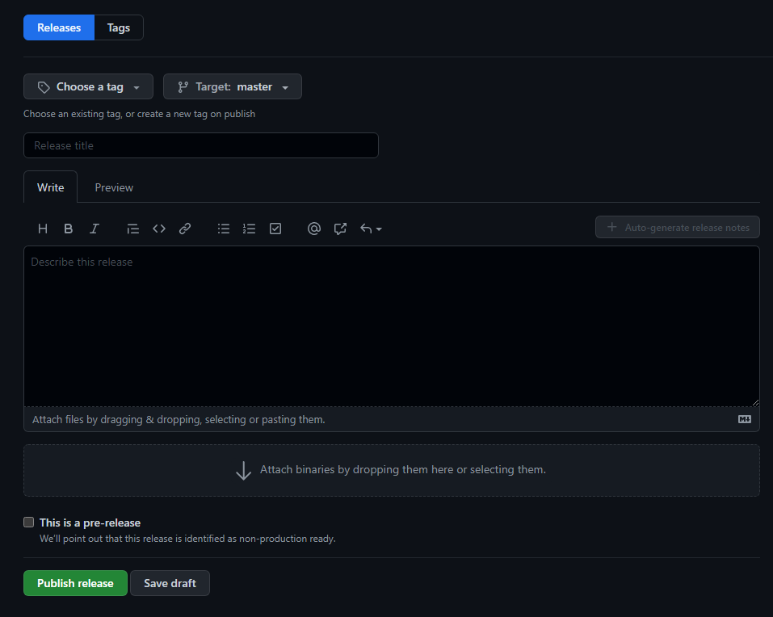Insert inline code formatting

(x=158, y=229)
